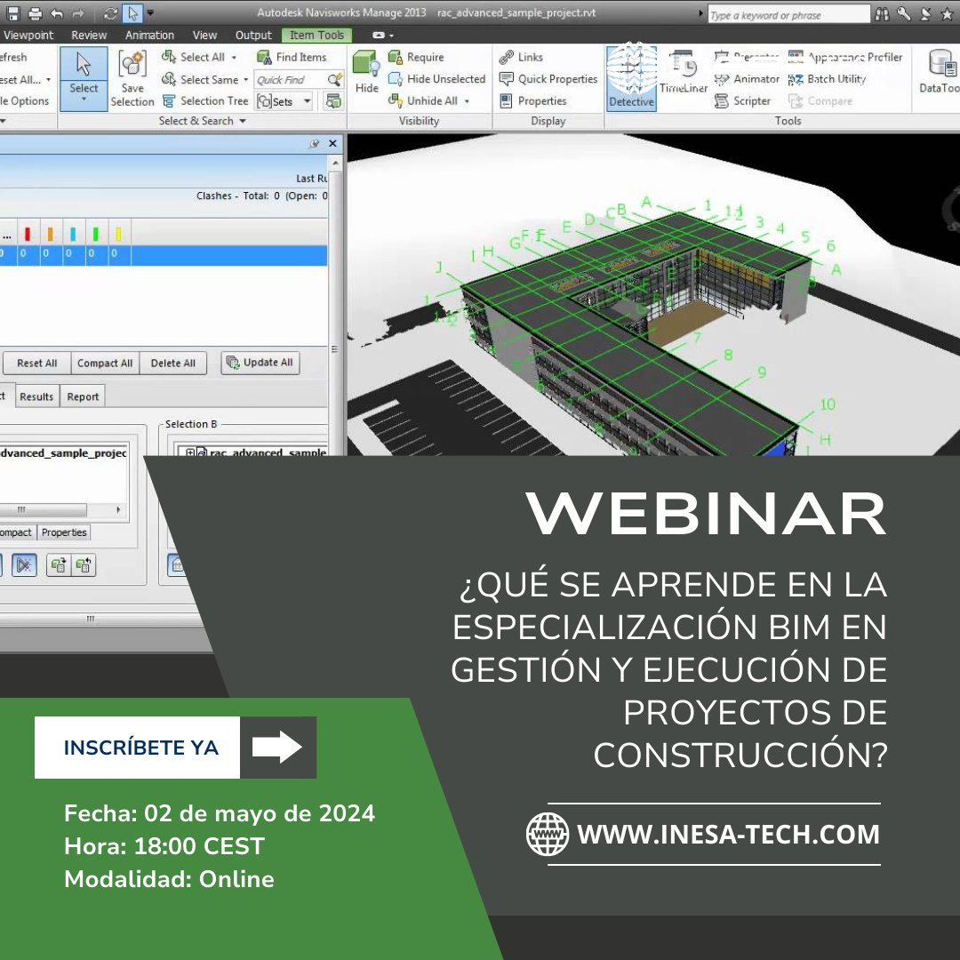Open the TimeLiner tool
This screenshot has height=960, width=960.
pos(684,72)
